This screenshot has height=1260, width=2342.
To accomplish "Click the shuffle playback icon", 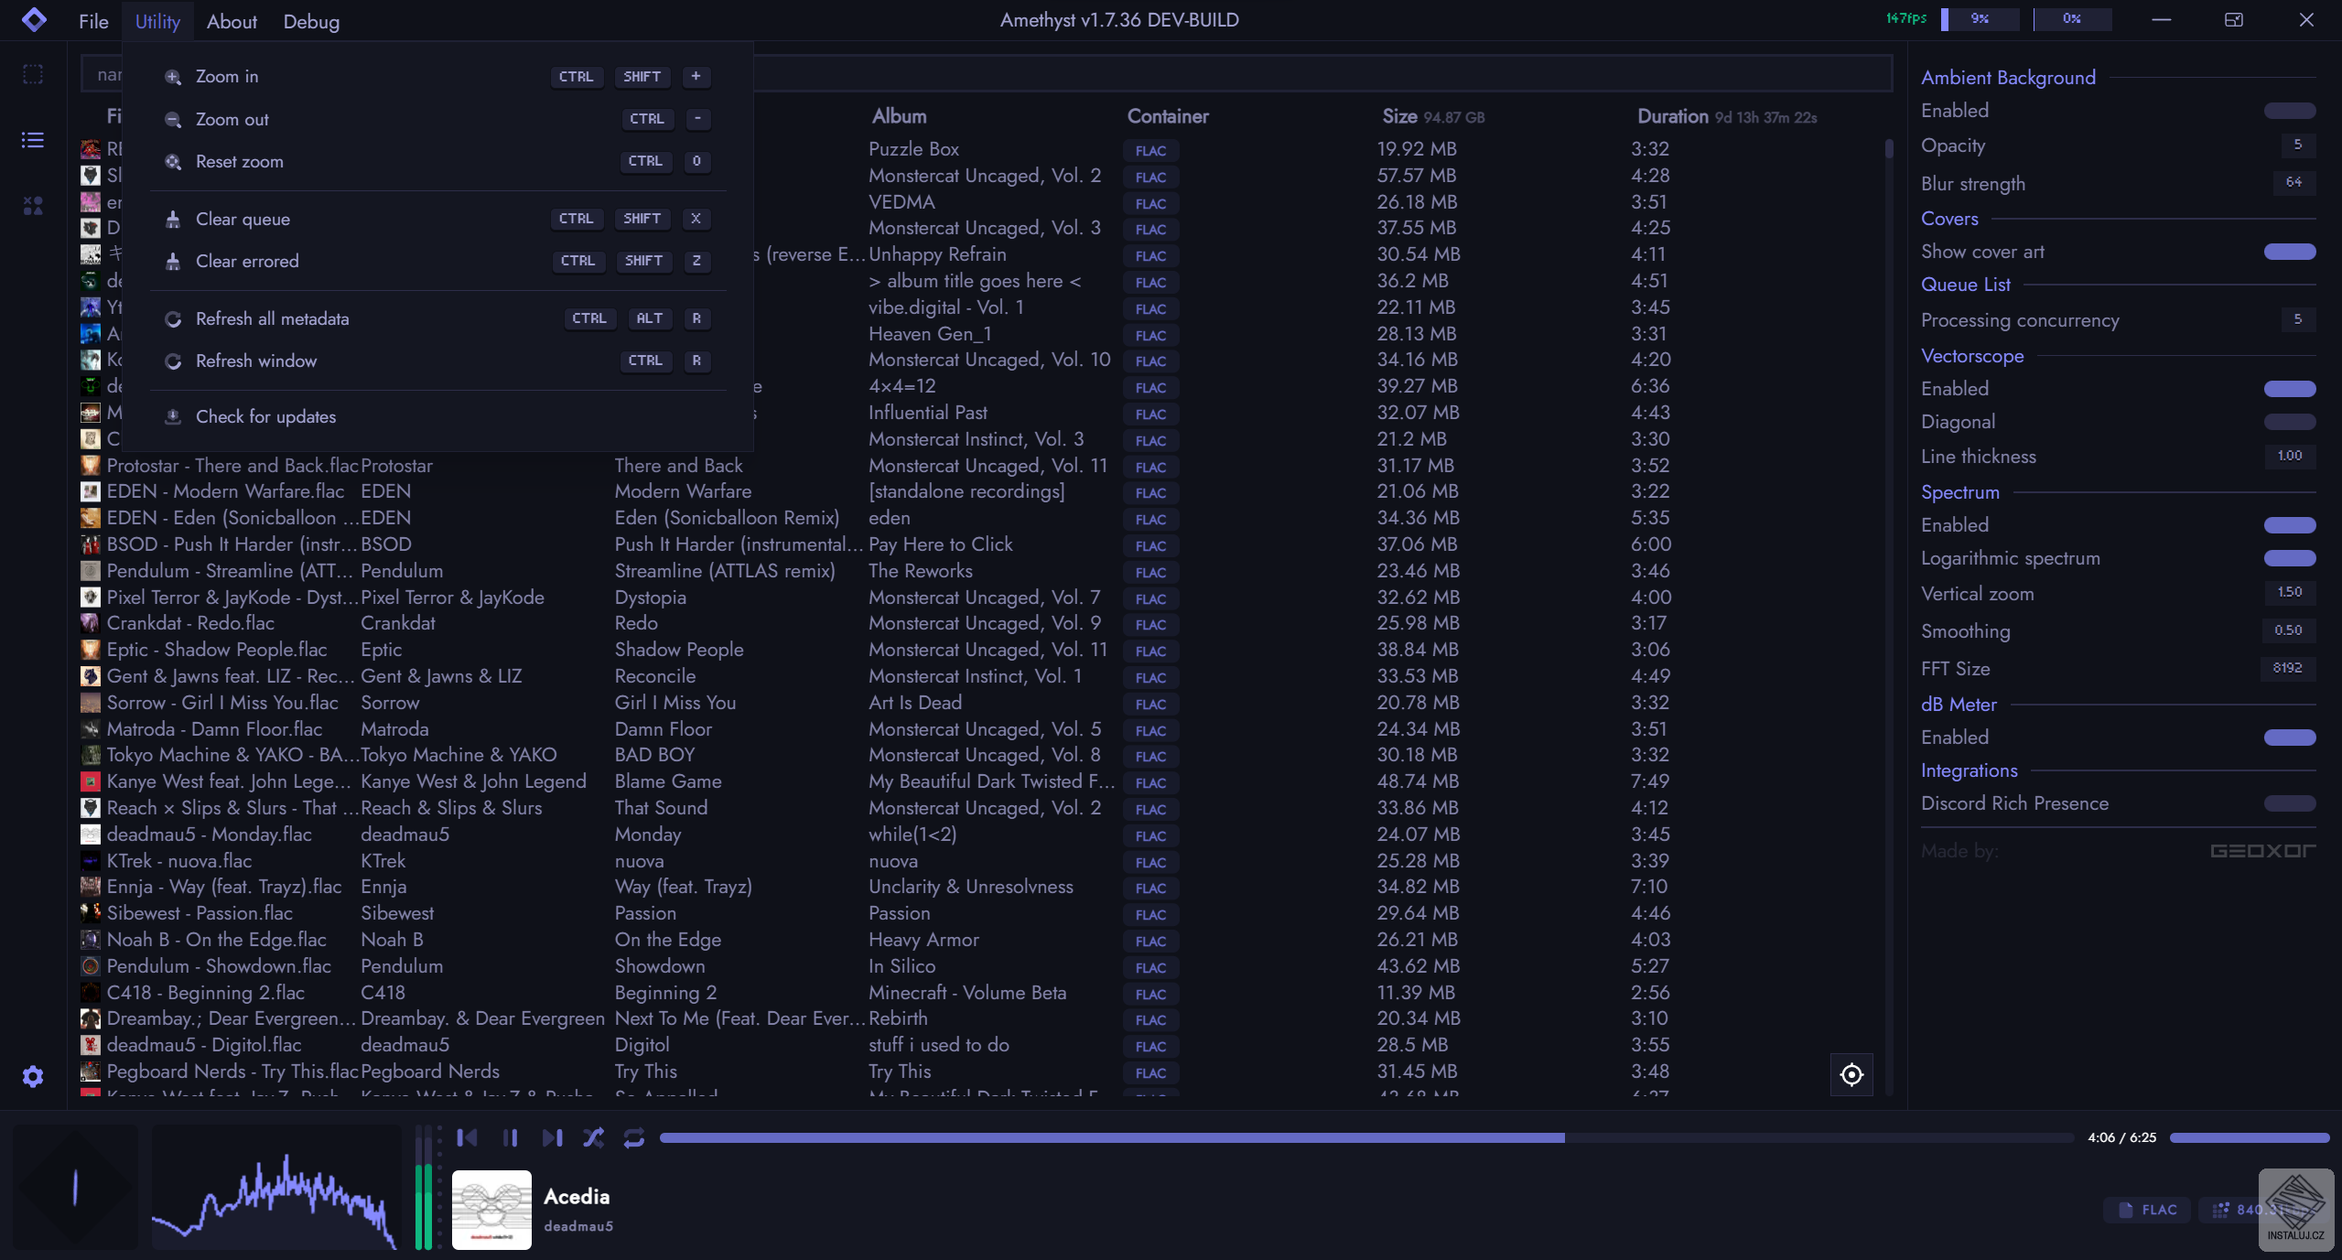I will [593, 1137].
